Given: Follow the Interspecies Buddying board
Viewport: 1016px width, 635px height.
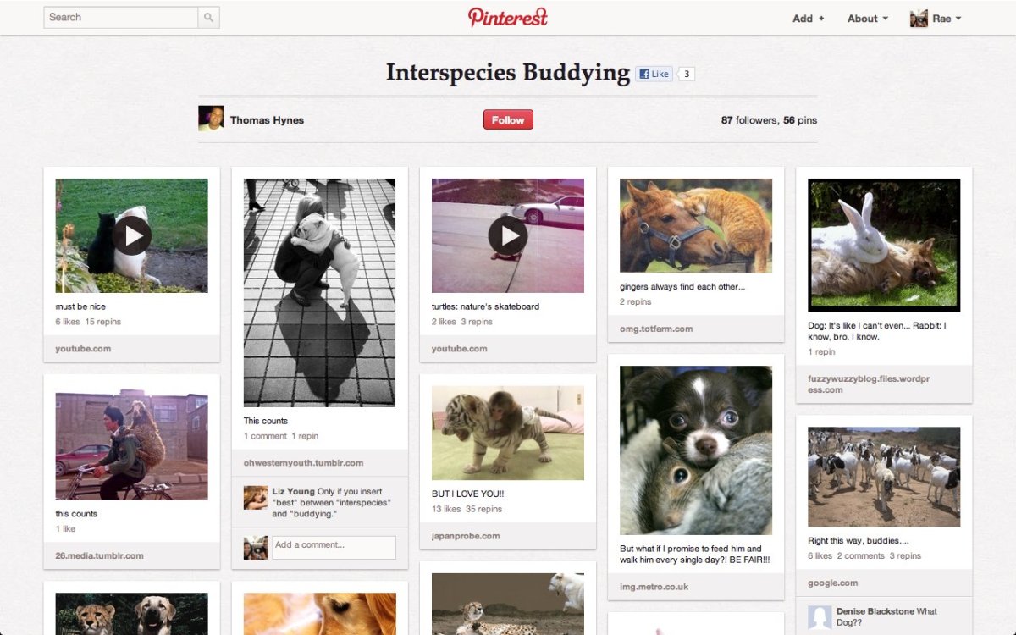Looking at the screenshot, I should pos(508,120).
